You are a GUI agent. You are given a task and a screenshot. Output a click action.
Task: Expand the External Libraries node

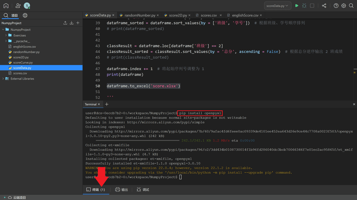pyautogui.click(x=3, y=79)
